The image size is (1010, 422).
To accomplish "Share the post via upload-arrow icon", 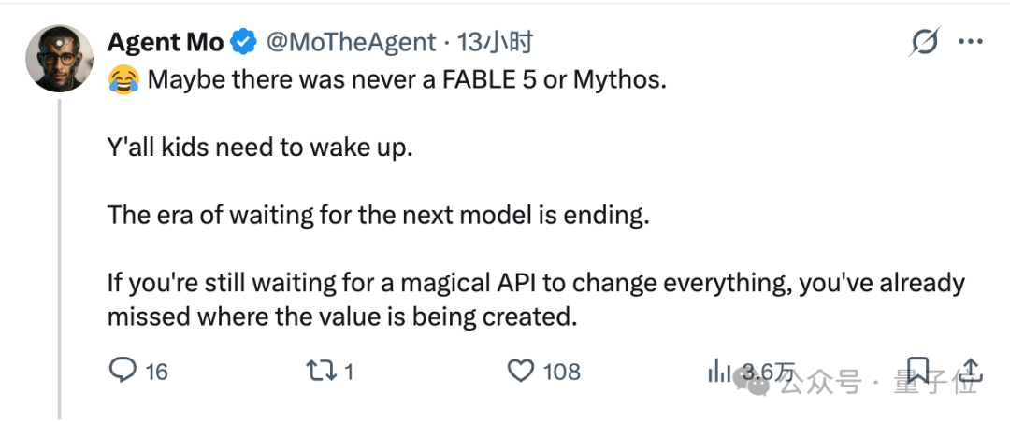I will (970, 370).
